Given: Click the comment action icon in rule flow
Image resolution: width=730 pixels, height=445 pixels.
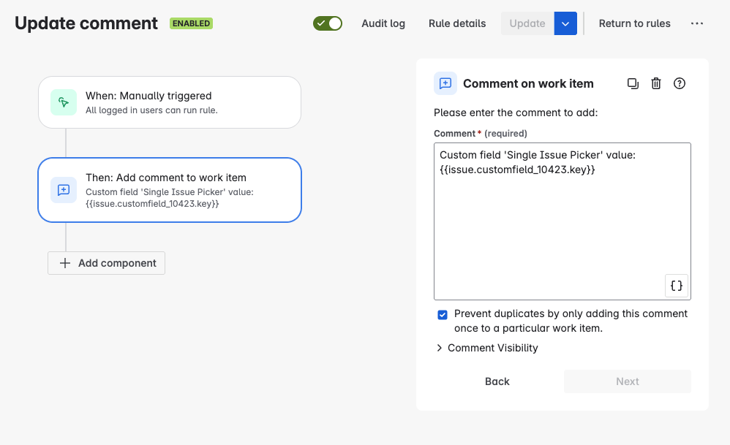Looking at the screenshot, I should [64, 190].
